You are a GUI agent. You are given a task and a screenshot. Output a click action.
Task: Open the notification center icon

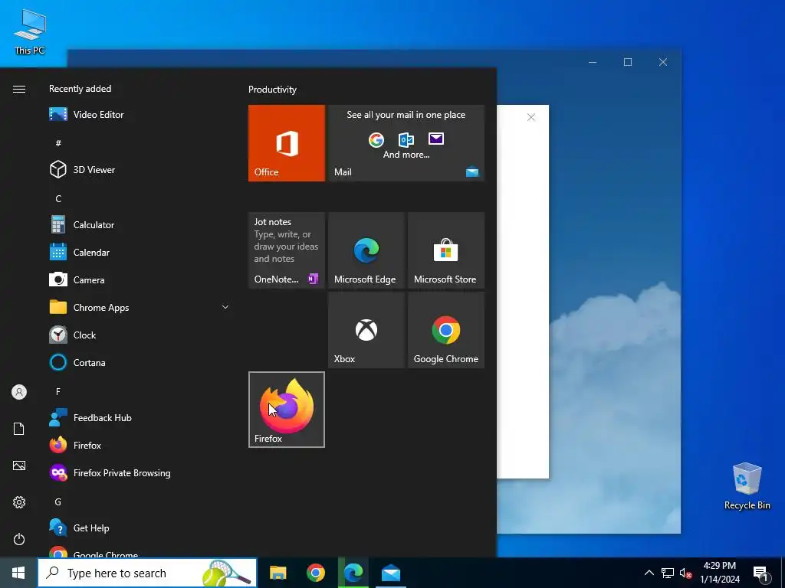[761, 573]
